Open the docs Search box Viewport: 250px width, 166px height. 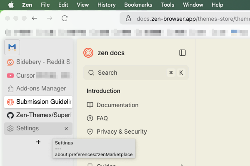pos(136,73)
